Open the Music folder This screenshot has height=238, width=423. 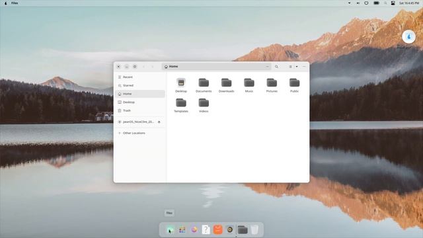click(249, 85)
